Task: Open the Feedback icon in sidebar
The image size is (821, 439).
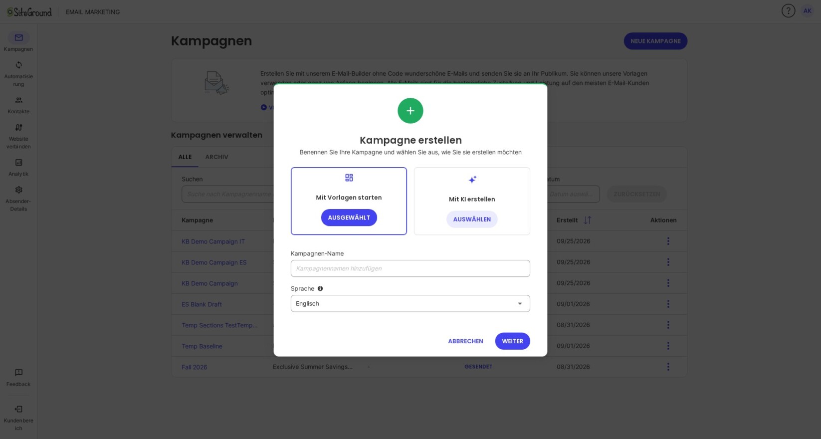Action: [18, 373]
